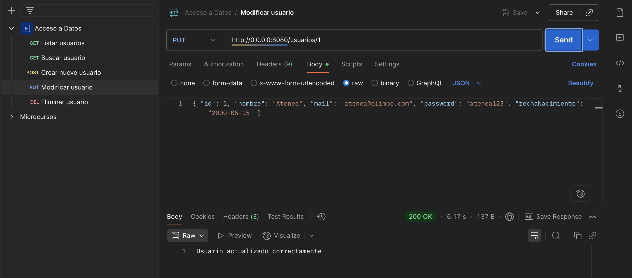Select the form-data body option
This screenshot has height=278, width=632.
pos(223,83)
